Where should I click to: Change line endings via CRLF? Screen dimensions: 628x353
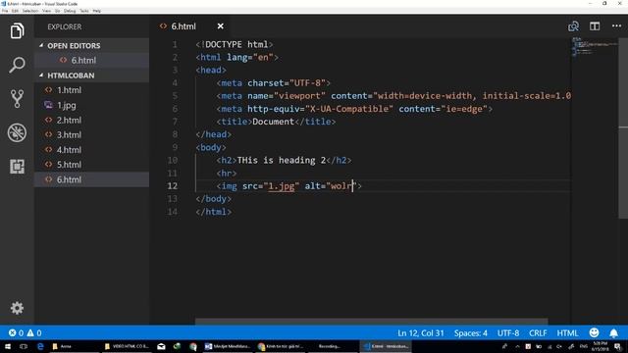[538, 333]
